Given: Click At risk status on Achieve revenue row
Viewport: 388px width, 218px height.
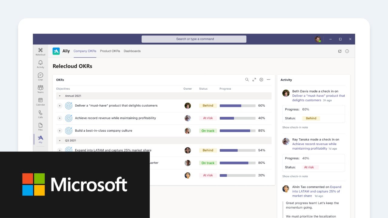Looking at the screenshot, I should [208, 118].
